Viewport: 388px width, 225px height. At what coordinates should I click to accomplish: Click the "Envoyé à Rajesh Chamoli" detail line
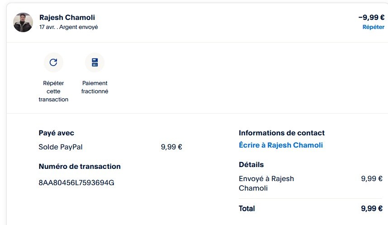pos(266,183)
